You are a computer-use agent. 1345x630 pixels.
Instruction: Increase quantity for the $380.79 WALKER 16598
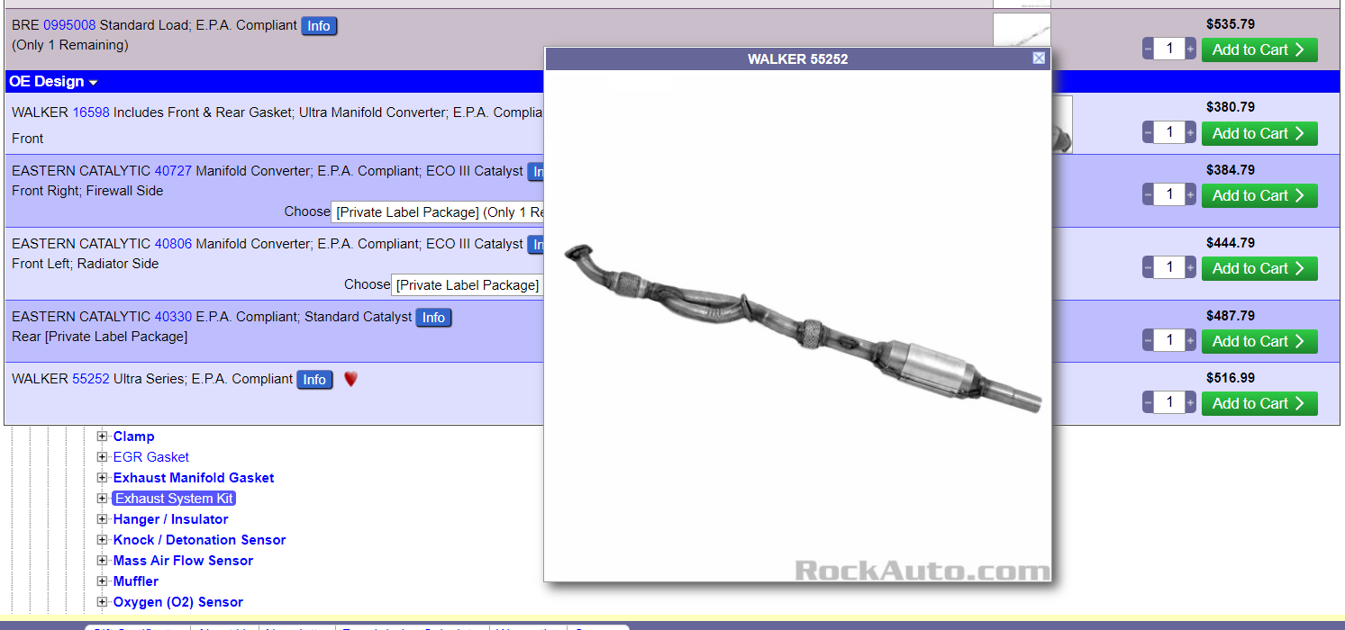point(1190,132)
